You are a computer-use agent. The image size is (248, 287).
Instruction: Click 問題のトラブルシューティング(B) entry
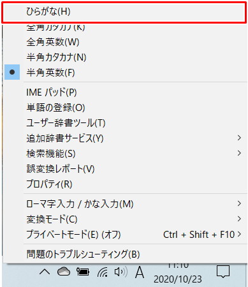[125, 254]
